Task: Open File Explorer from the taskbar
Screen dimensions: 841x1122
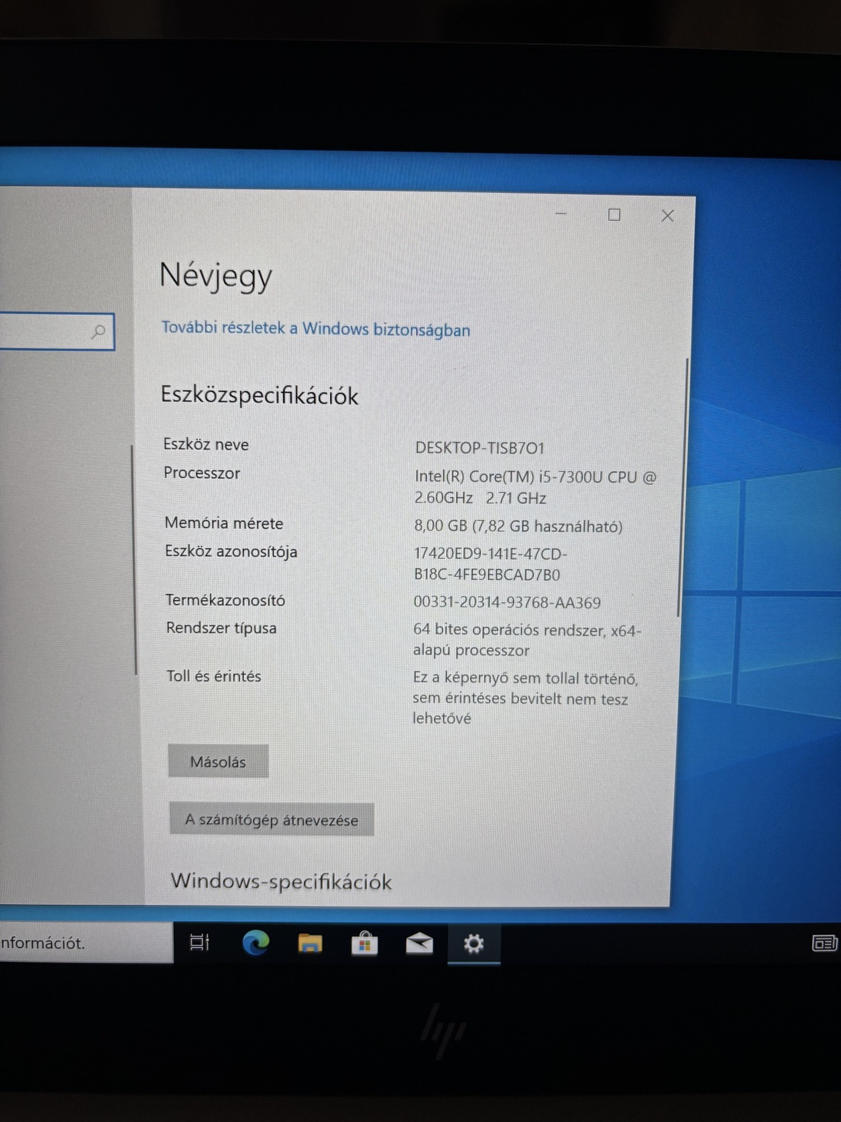Action: 310,943
